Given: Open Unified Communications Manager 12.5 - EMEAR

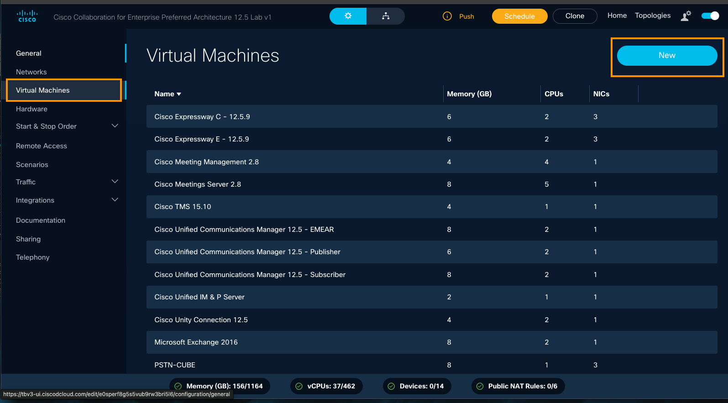Looking at the screenshot, I should tap(432, 229).
